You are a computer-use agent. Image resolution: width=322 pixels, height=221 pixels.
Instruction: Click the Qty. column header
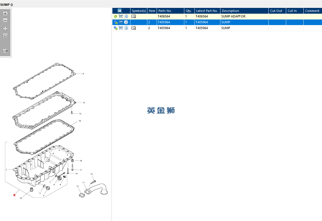pos(189,11)
